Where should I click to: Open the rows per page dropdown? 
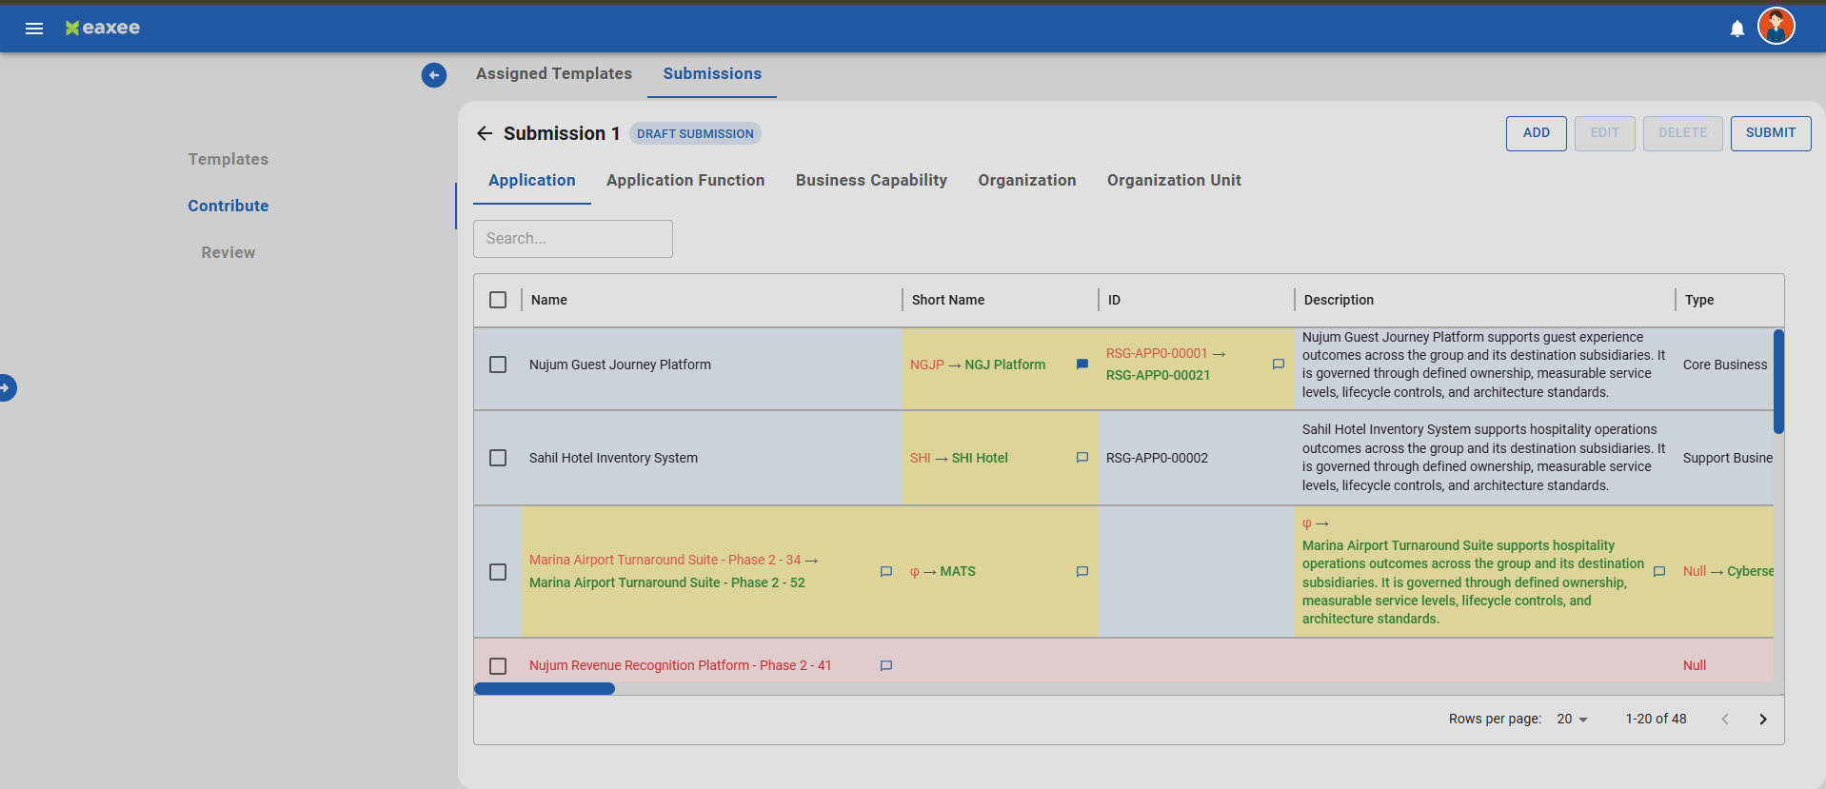pyautogui.click(x=1572, y=719)
